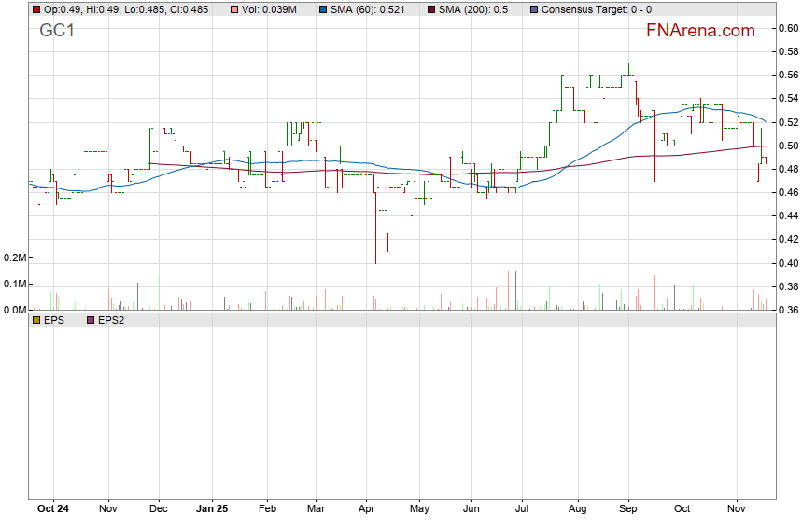Select the Jan 25 date axis label
The image size is (802, 528).
point(211,509)
